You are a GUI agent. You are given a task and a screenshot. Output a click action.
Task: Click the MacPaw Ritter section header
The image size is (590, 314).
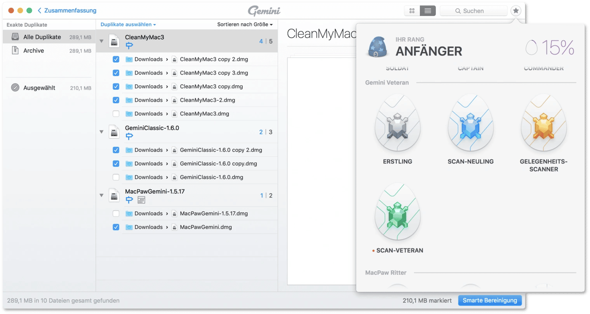[x=386, y=273]
